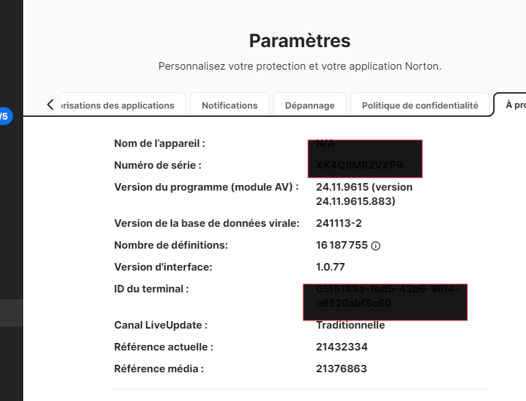Viewport: 526px width, 401px height.
Task: Switch to the Dépannage tab
Action: point(309,105)
